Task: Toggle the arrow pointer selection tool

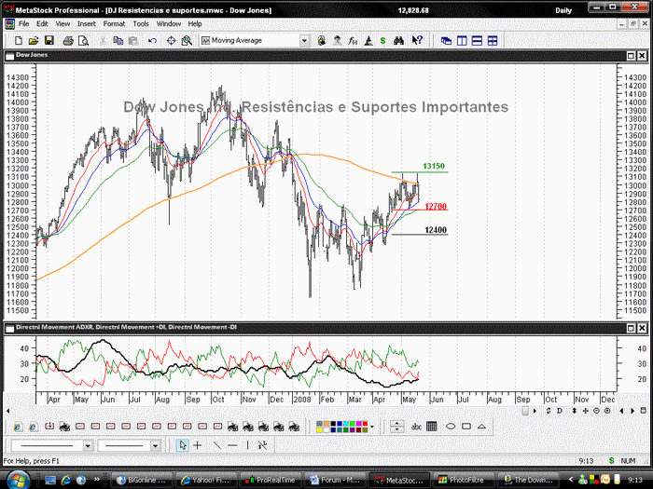Action: [183, 445]
